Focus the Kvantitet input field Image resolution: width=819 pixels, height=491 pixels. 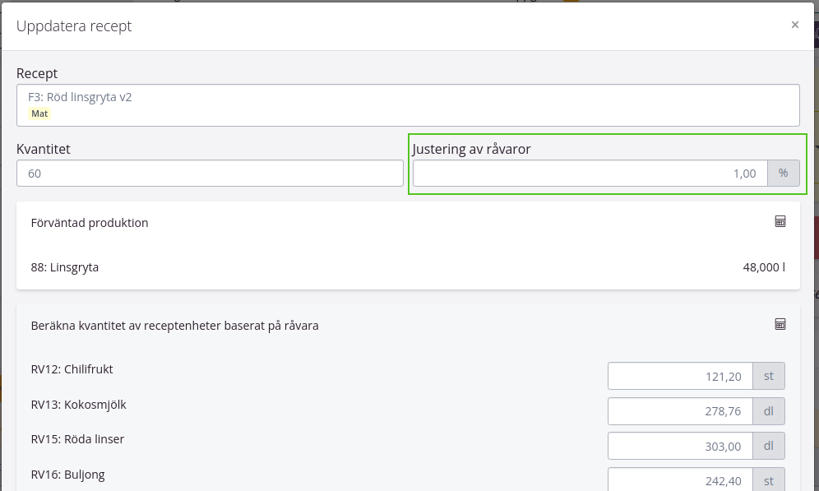pos(210,174)
